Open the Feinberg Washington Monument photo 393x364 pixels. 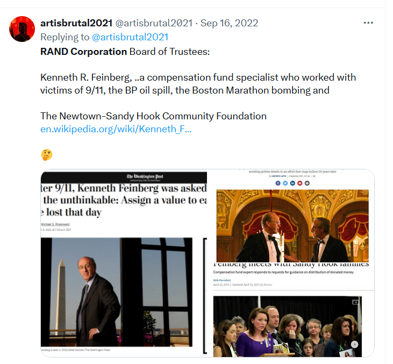tap(117, 292)
